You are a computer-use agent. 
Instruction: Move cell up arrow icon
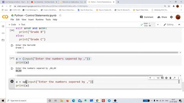150,78
